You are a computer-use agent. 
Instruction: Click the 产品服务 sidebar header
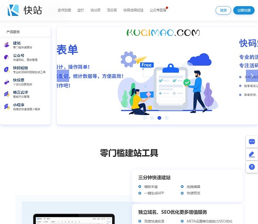click(13, 32)
